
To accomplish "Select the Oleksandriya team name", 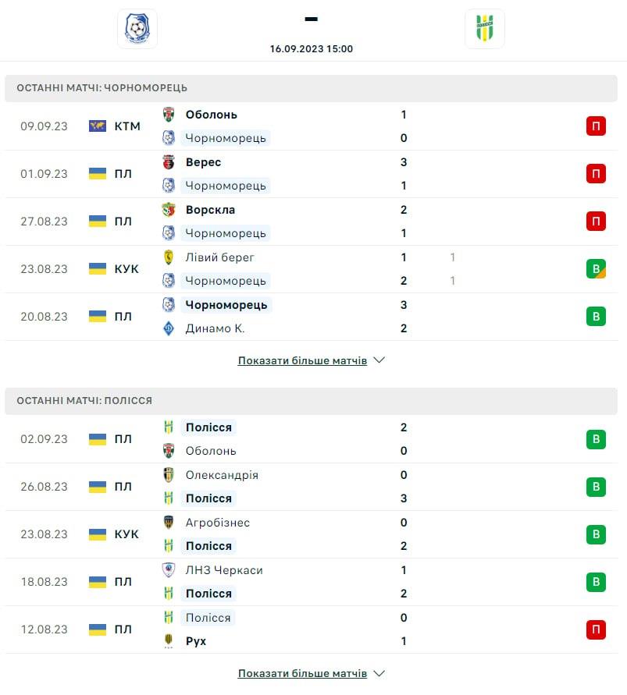I will (222, 475).
